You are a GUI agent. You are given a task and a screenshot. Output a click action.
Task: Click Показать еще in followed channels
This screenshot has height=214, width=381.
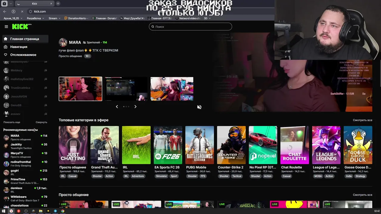coord(12,122)
